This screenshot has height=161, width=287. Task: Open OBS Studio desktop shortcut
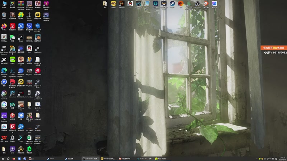197,5
